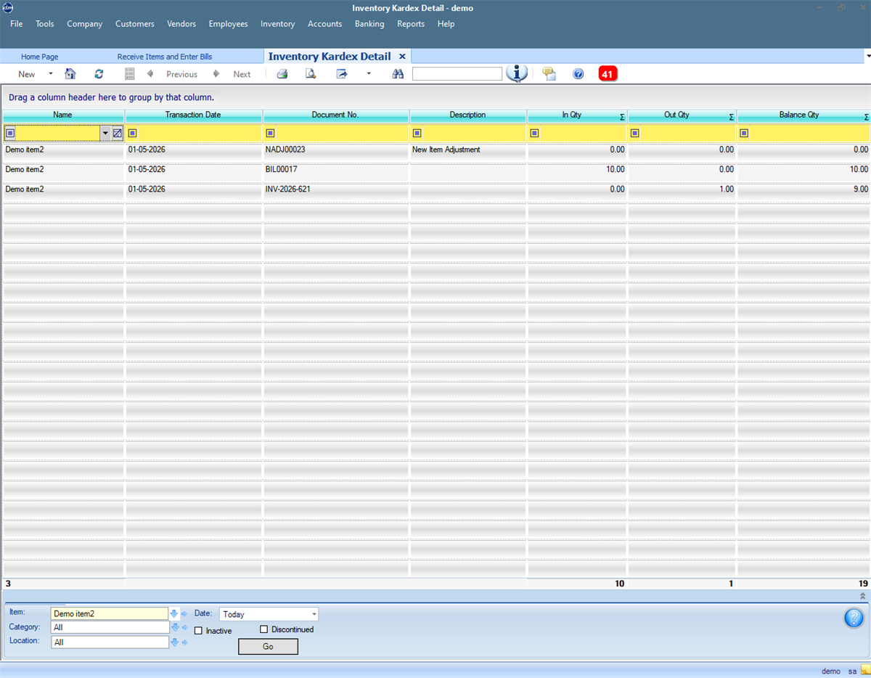
Task: Click the Location field showing All
Action: tap(110, 642)
